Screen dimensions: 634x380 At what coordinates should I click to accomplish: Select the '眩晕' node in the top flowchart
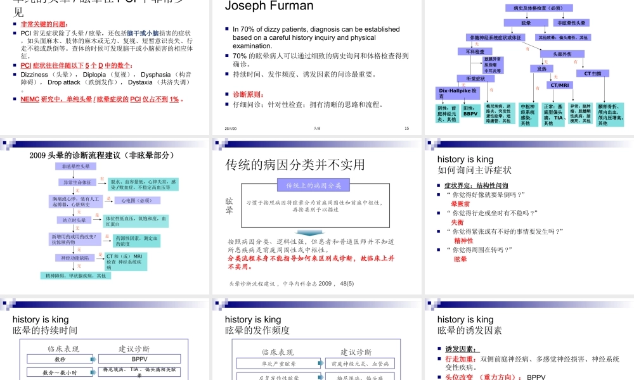[x=526, y=23]
